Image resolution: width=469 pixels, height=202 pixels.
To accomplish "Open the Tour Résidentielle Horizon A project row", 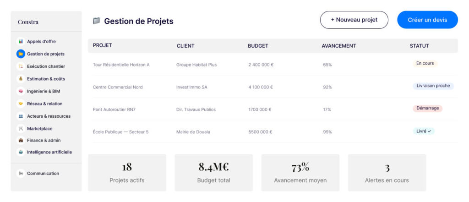I will click(273, 65).
